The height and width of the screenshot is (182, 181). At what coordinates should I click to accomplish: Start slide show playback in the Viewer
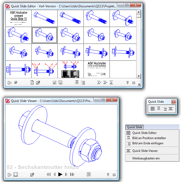pyautogui.click(x=60, y=174)
